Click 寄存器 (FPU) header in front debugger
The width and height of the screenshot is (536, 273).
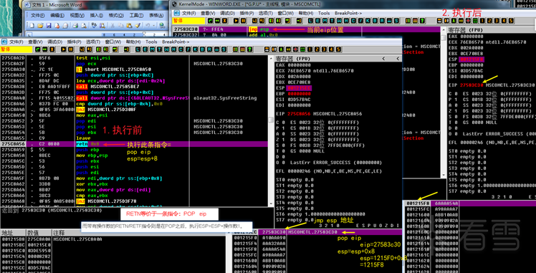pyautogui.click(x=293, y=59)
